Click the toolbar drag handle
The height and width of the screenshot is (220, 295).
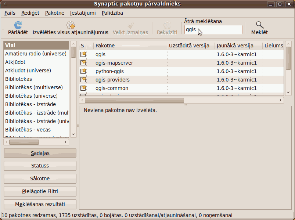click(x=3, y=28)
